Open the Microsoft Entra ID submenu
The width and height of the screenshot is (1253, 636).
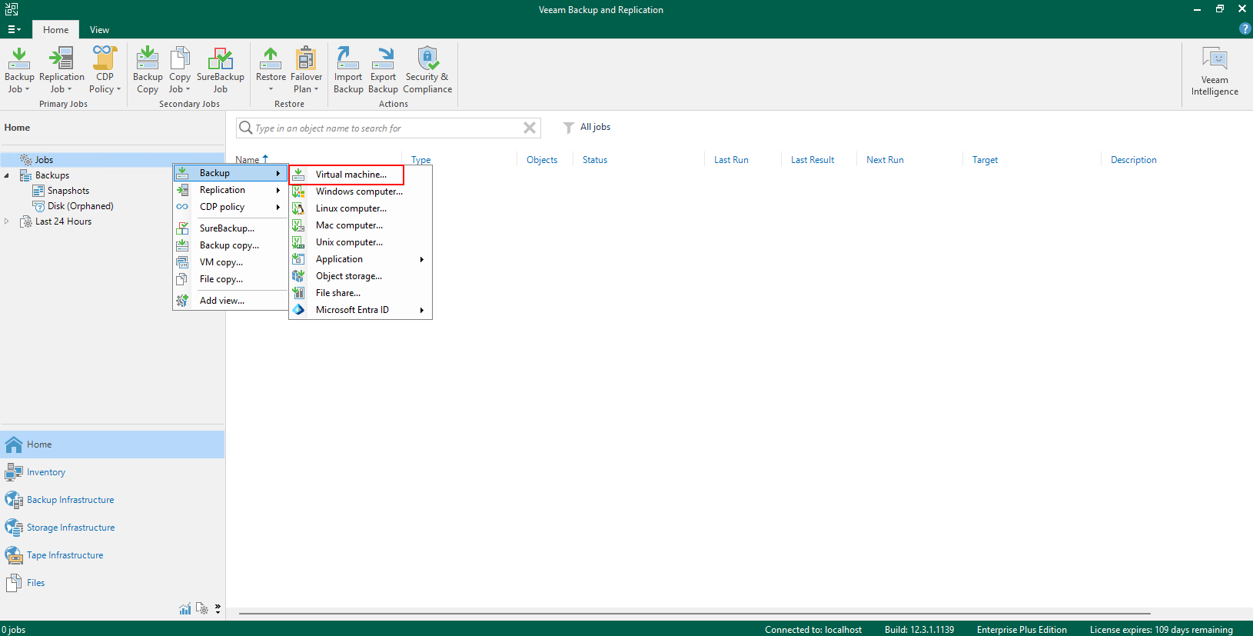[x=361, y=310]
